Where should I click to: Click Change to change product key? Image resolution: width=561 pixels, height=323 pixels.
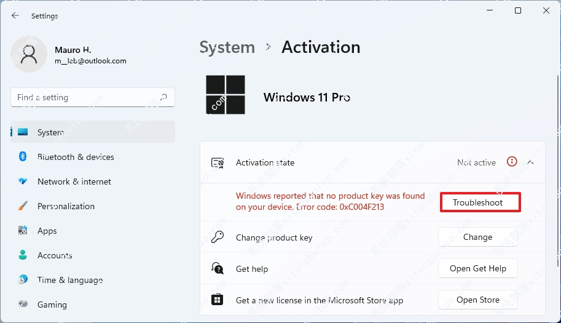coord(477,237)
